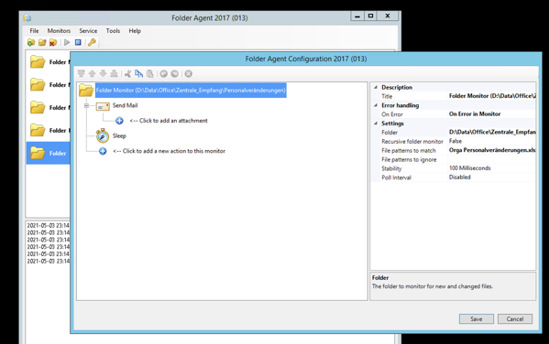The height and width of the screenshot is (344, 549).
Task: Open the Monitors menu
Action: 59,31
